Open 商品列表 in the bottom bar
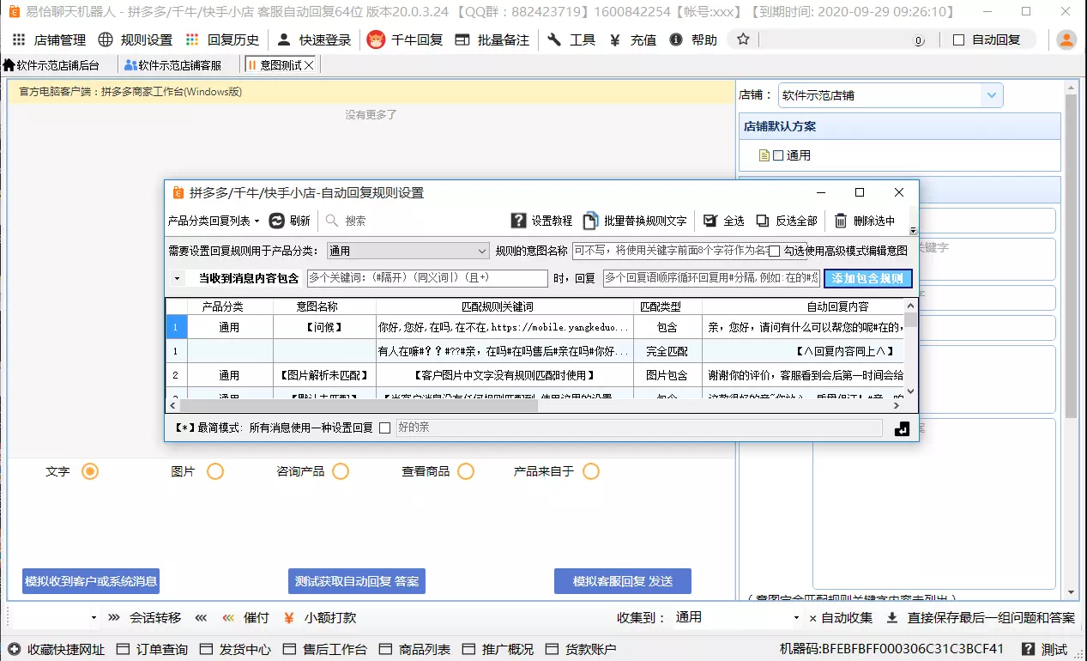The height and width of the screenshot is (661, 1087). pyautogui.click(x=415, y=649)
